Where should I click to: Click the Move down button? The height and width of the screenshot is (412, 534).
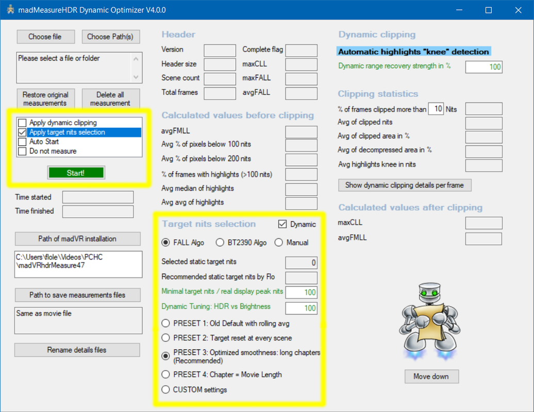click(x=431, y=376)
